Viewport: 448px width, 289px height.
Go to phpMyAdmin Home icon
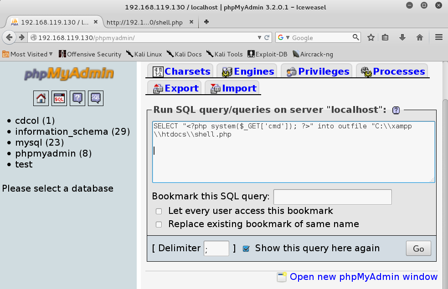tap(41, 98)
